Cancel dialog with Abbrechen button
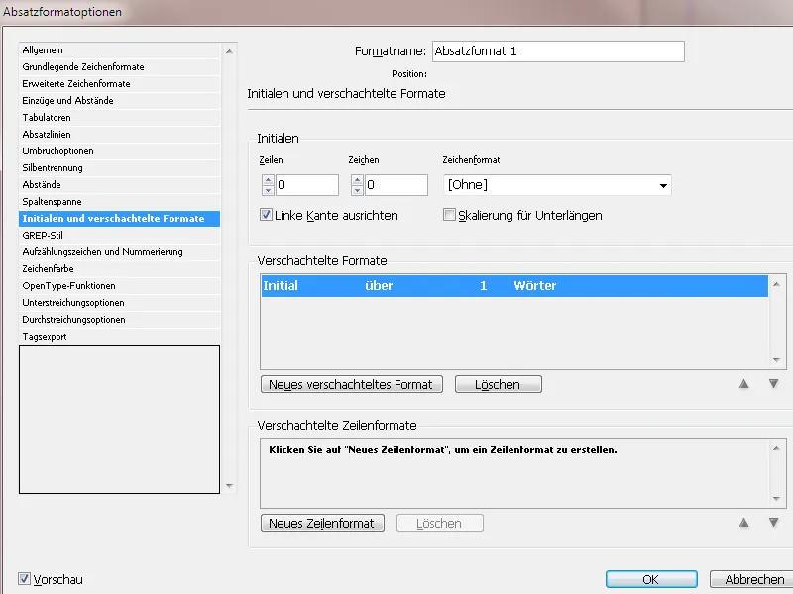Image resolution: width=793 pixels, height=594 pixels. pyautogui.click(x=753, y=579)
